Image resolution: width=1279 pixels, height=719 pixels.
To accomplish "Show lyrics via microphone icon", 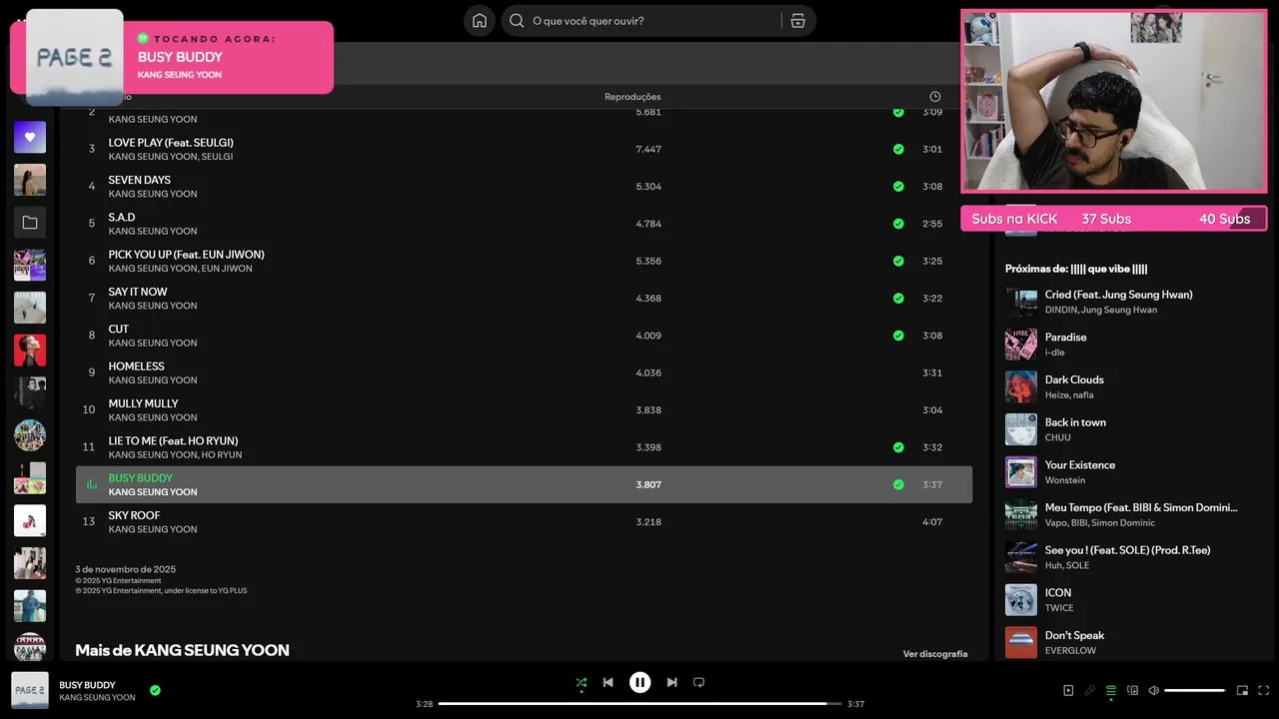I will [x=1090, y=691].
